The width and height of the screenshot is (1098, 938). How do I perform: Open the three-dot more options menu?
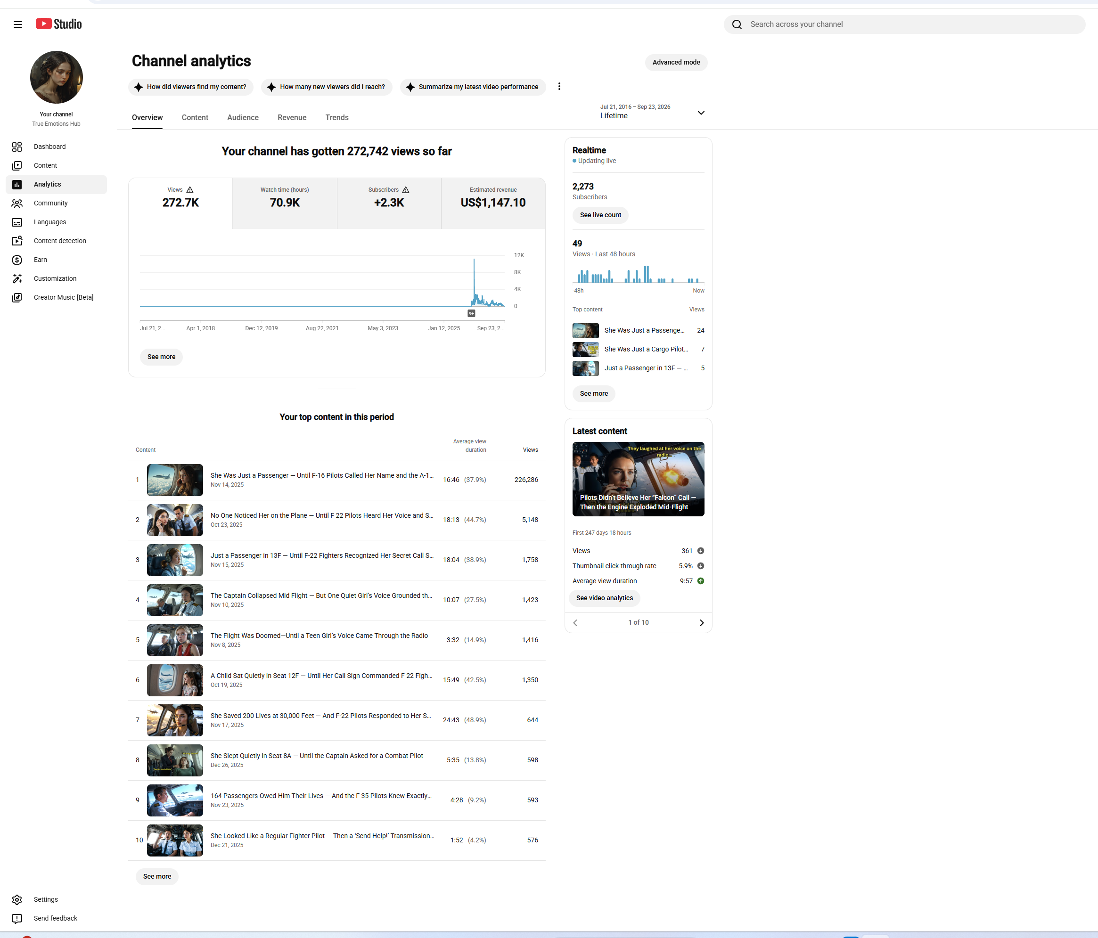pyautogui.click(x=559, y=86)
